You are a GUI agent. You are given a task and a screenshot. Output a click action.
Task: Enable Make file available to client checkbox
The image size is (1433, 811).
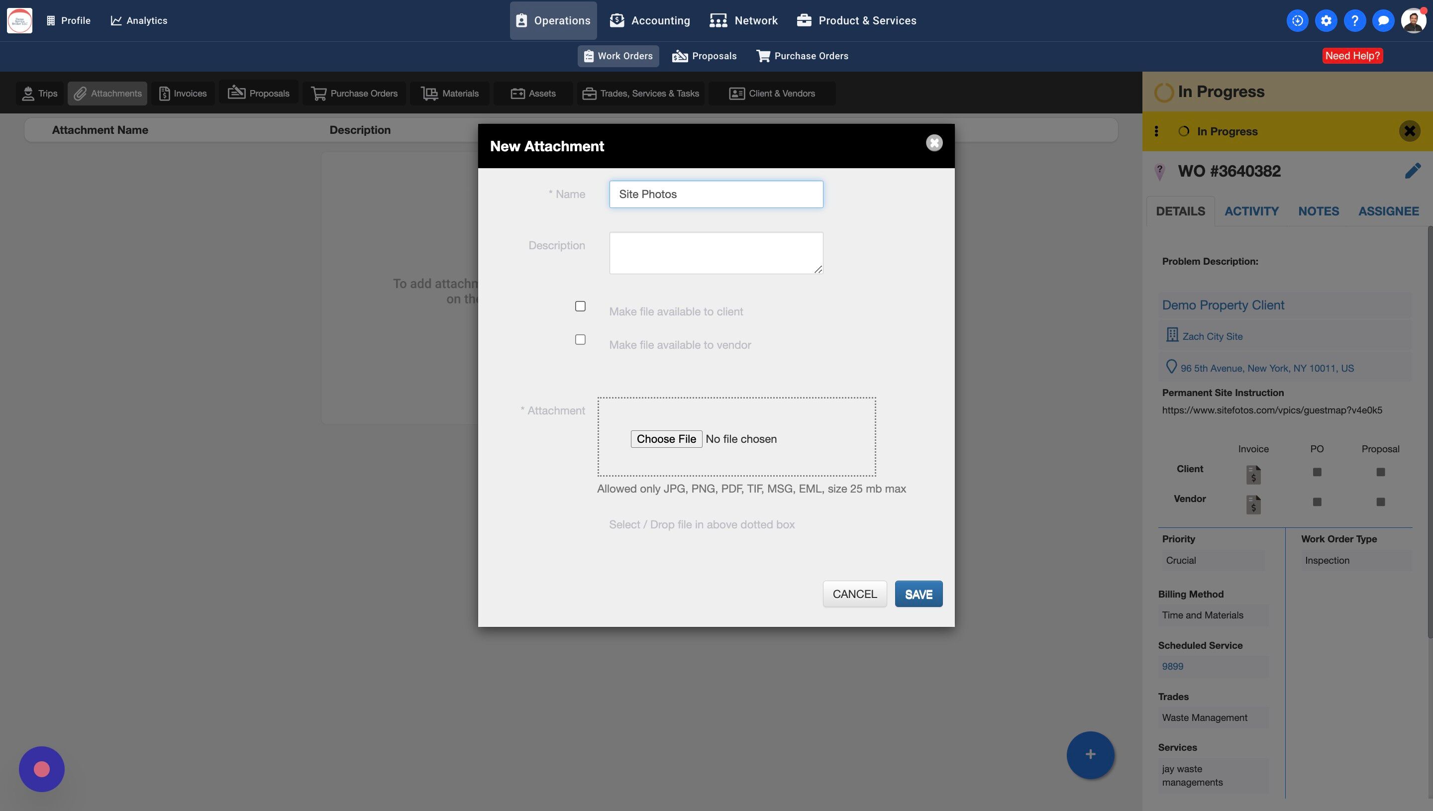[x=580, y=306]
